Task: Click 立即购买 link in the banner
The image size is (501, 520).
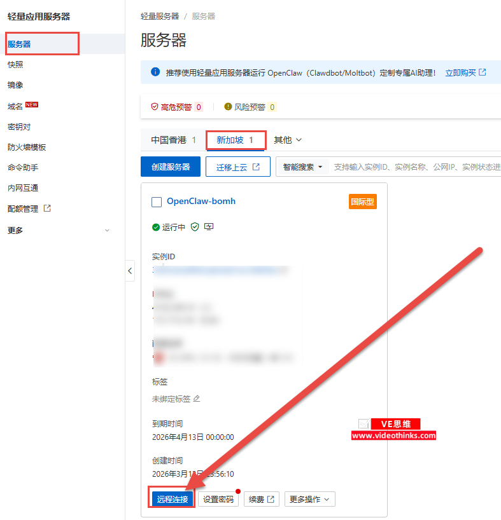Action: [x=460, y=72]
